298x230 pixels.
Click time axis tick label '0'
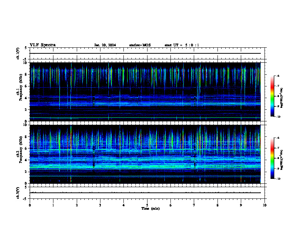coord(30,205)
